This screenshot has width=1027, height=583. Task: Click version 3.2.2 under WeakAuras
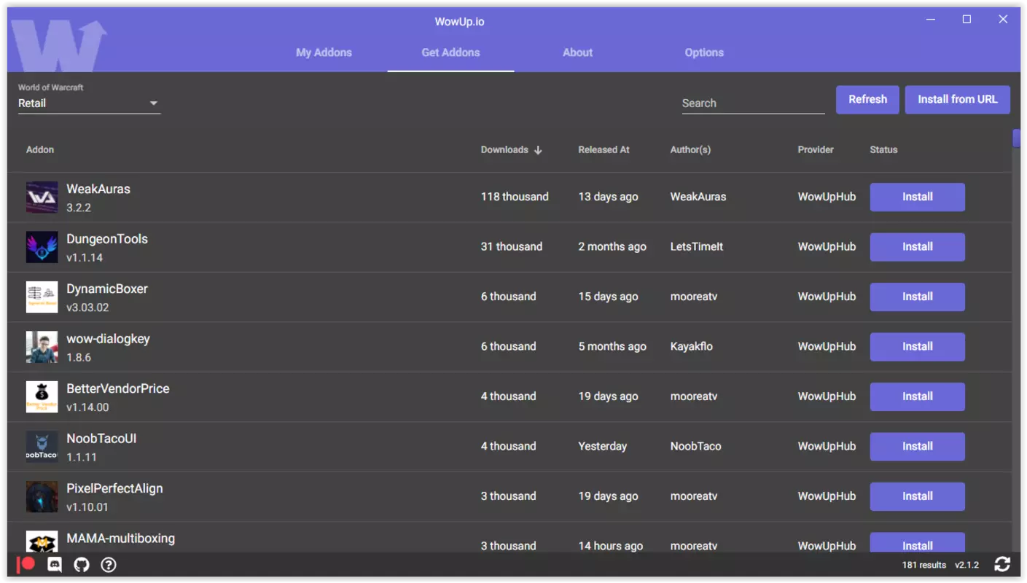[79, 208]
